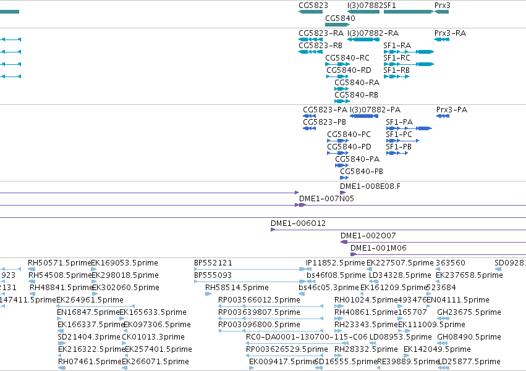Click EST LD34328.5prime
526x371 pixels.
(400, 275)
